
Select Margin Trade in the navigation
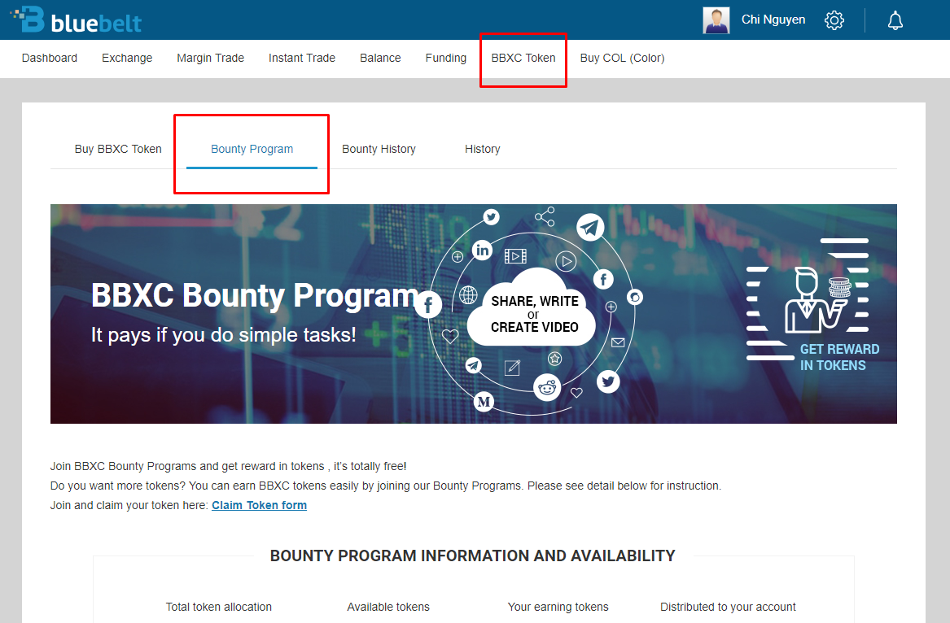point(210,58)
